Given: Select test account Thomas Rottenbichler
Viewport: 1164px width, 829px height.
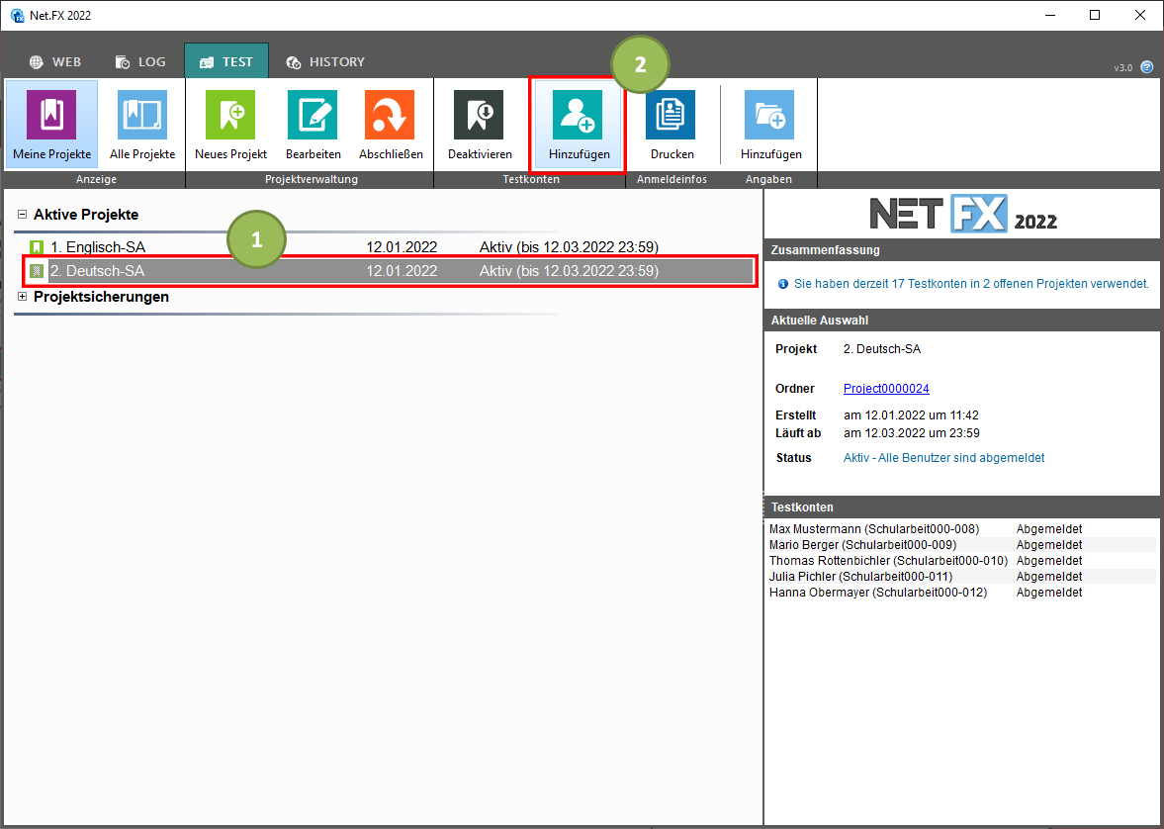Looking at the screenshot, I should click(x=889, y=561).
